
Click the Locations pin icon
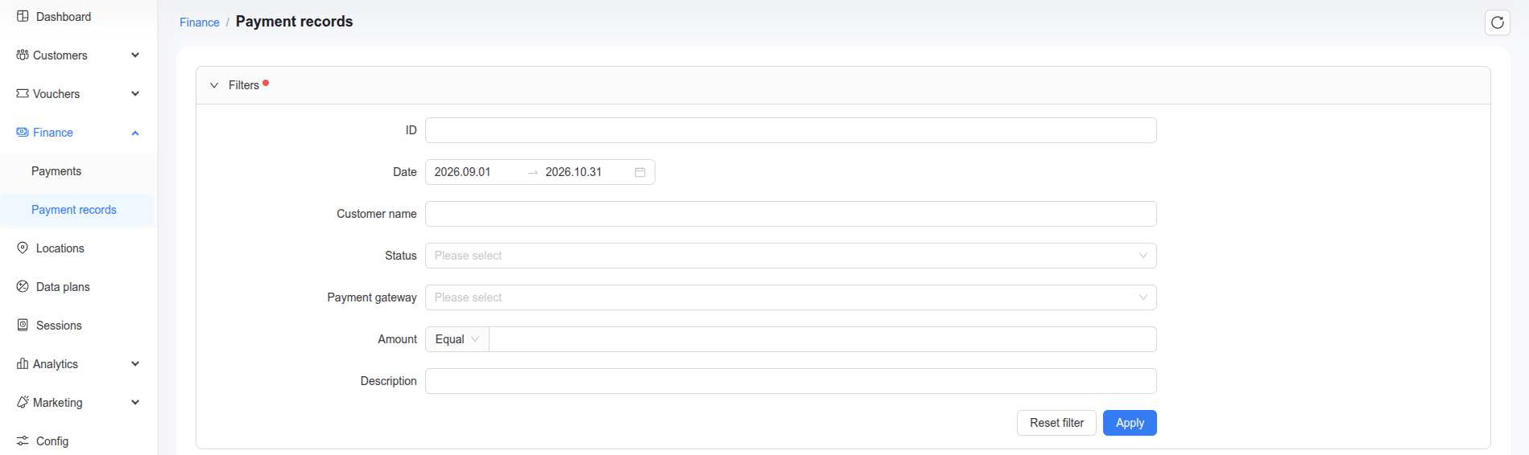pyautogui.click(x=23, y=248)
